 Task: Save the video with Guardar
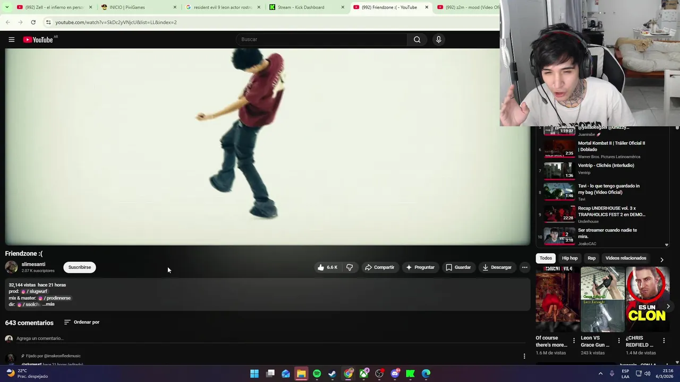[x=458, y=267]
